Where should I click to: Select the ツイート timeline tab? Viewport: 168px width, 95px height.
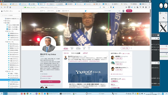tap(66, 53)
